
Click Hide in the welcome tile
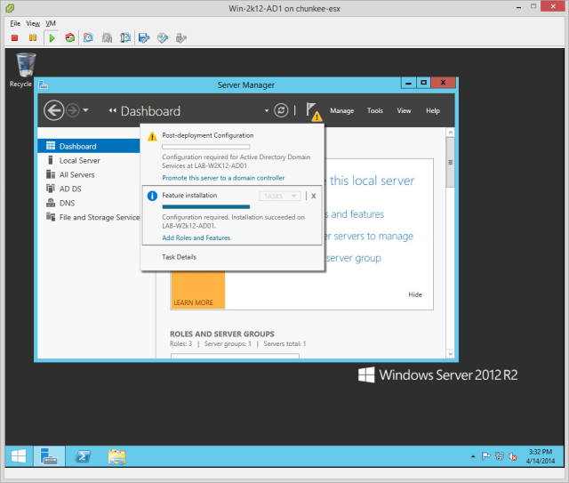[x=415, y=294]
